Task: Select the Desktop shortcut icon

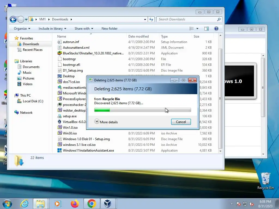Action: click(60, 76)
